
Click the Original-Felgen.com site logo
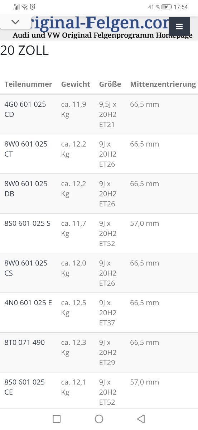click(x=102, y=27)
